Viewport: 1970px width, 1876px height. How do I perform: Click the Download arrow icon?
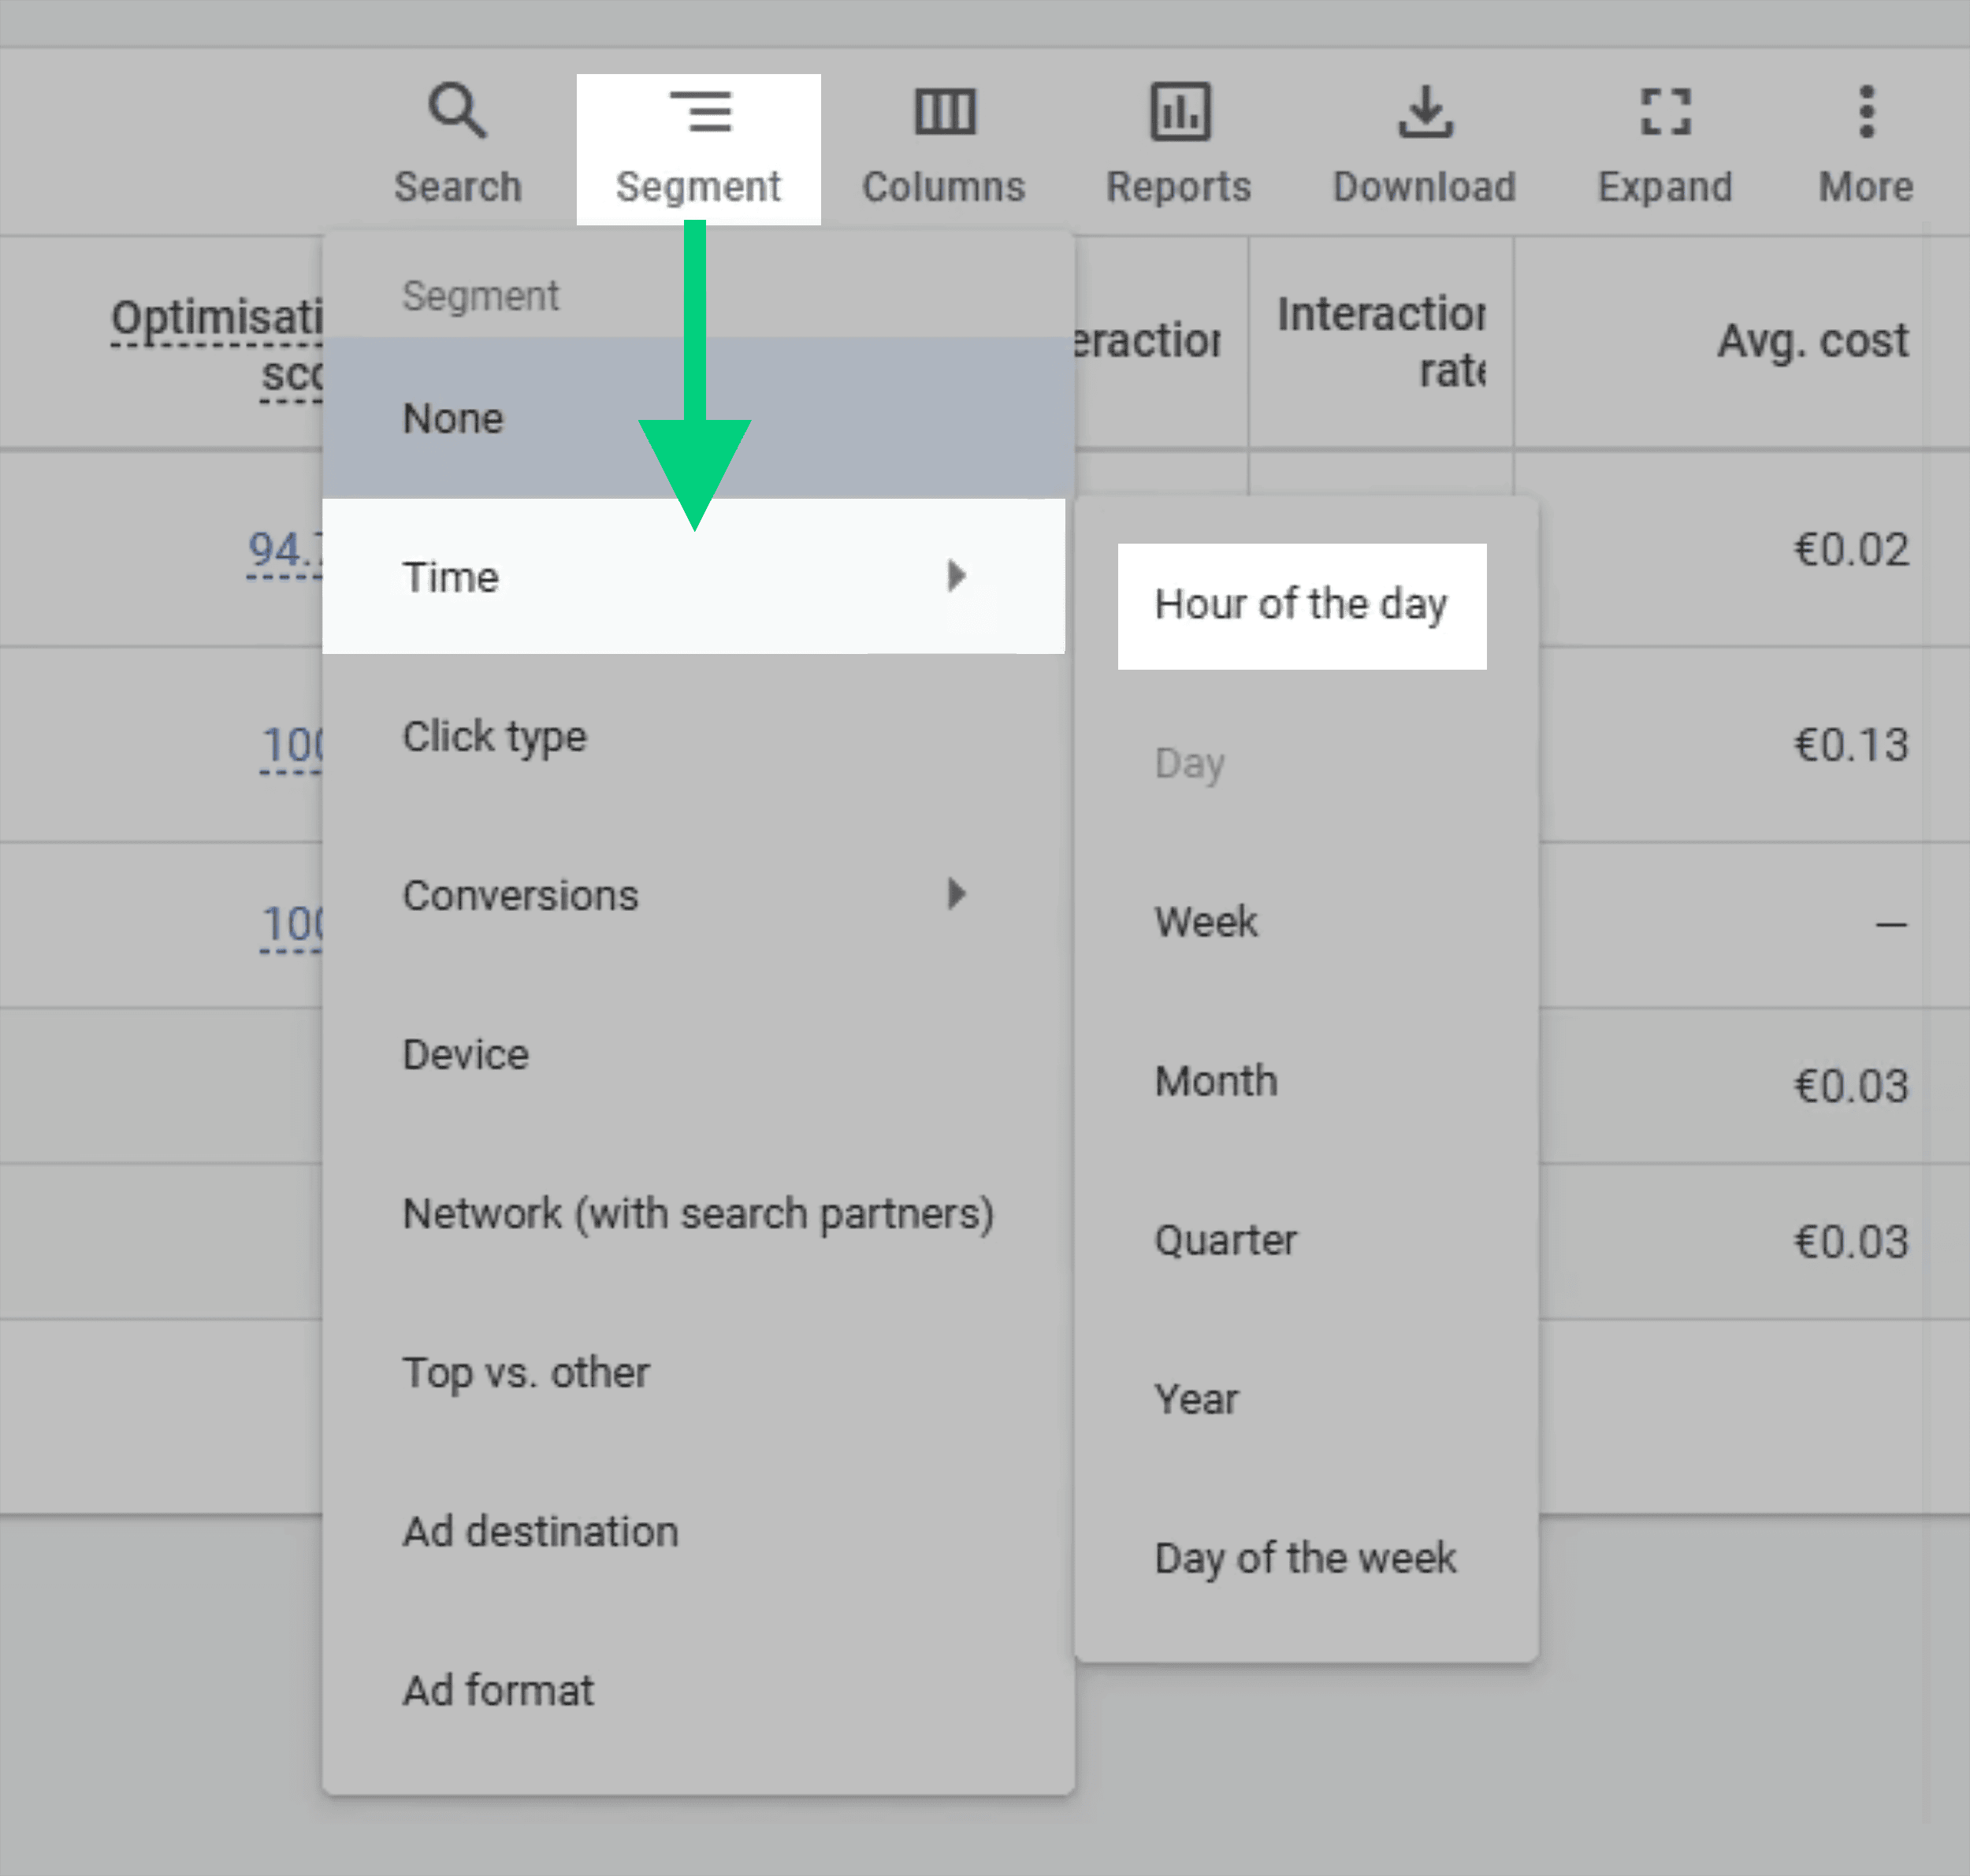pyautogui.click(x=1424, y=112)
